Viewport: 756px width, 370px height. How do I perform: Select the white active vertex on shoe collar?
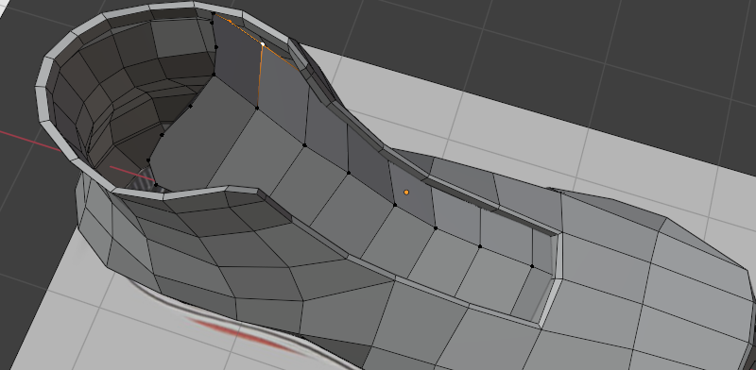pos(263,44)
